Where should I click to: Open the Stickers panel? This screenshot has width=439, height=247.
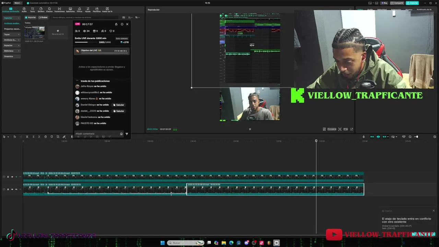coord(41,10)
